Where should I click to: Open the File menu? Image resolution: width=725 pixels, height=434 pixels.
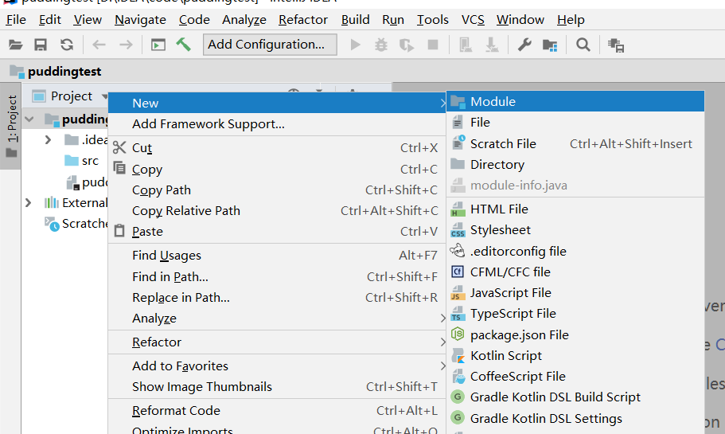pyautogui.click(x=16, y=20)
